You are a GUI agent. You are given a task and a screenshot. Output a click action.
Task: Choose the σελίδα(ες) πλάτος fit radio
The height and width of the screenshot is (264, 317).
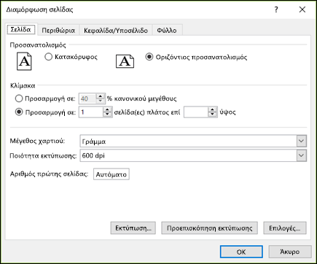click(x=19, y=112)
